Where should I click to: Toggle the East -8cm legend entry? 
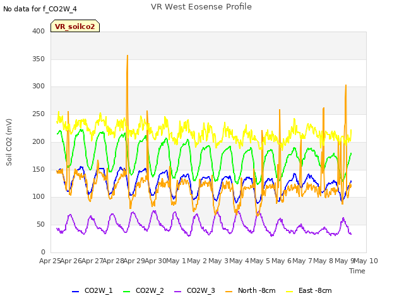tap(309, 290)
